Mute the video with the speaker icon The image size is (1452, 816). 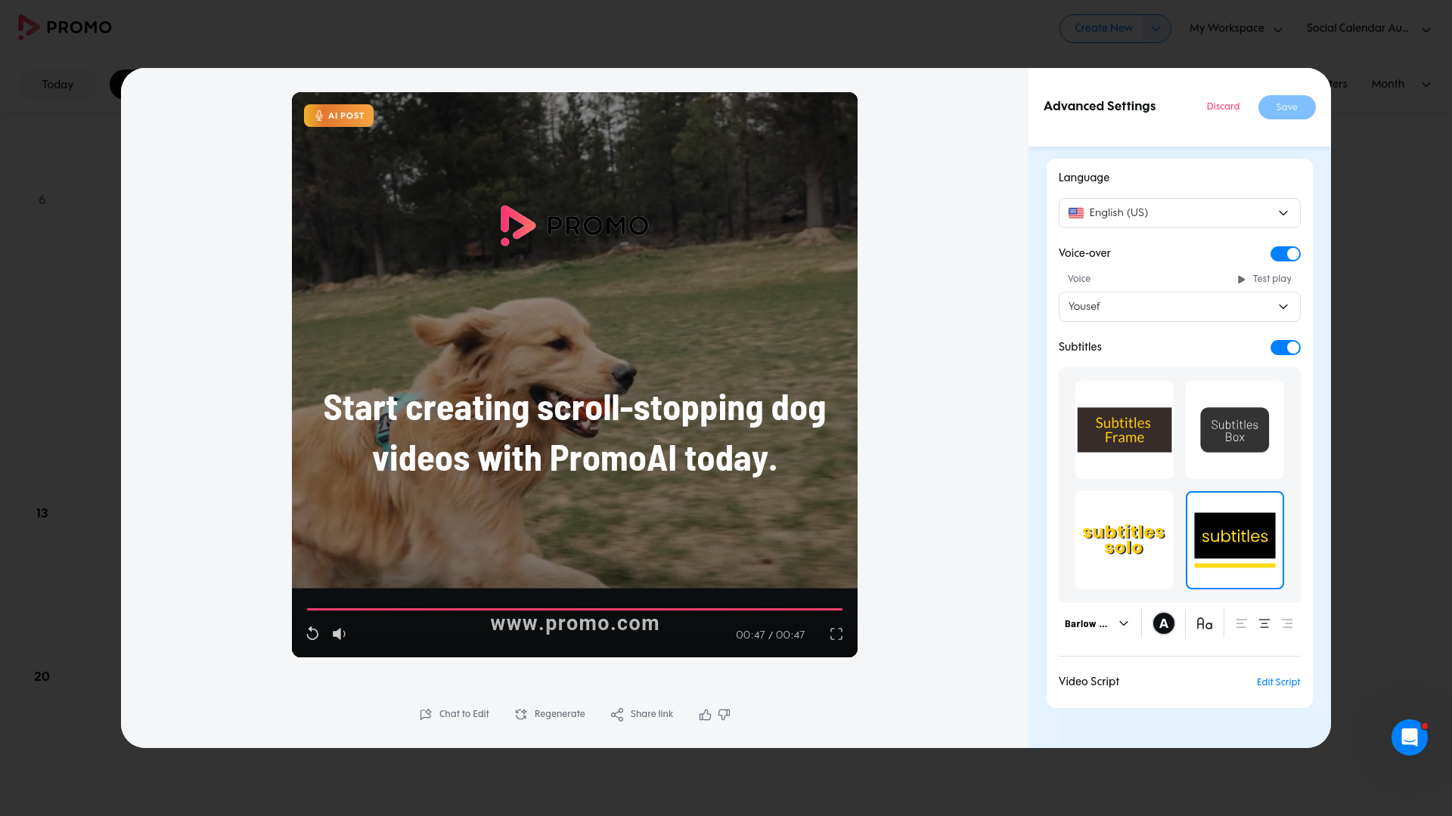339,634
